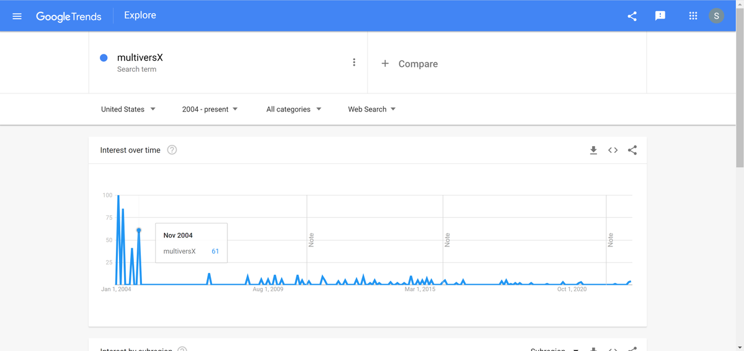Click the Nov 2004 data point marker
Image resolution: width=744 pixels, height=351 pixels.
point(139,230)
